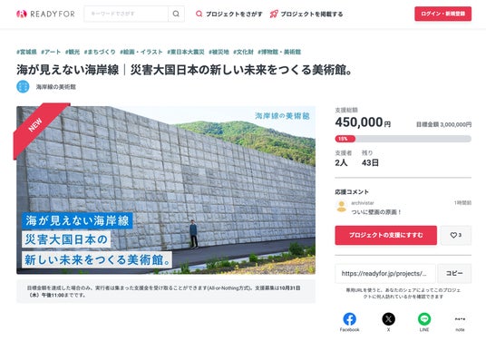Click the ログイン・新規登録 button
This screenshot has width=486, height=341.
pyautogui.click(x=442, y=14)
